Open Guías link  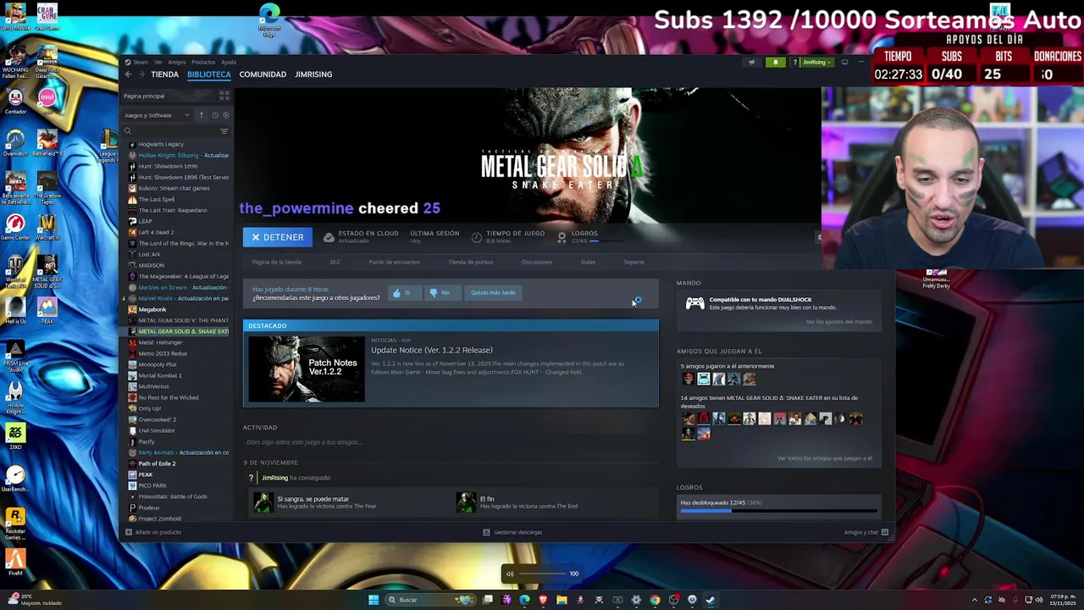(588, 262)
